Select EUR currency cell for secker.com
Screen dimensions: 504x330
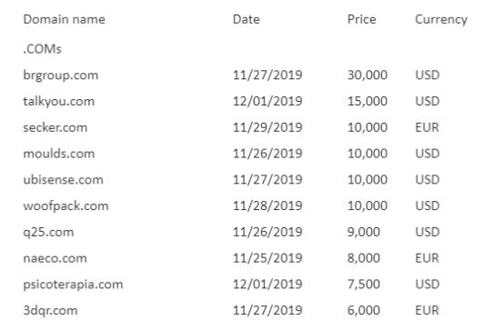pyautogui.click(x=427, y=127)
